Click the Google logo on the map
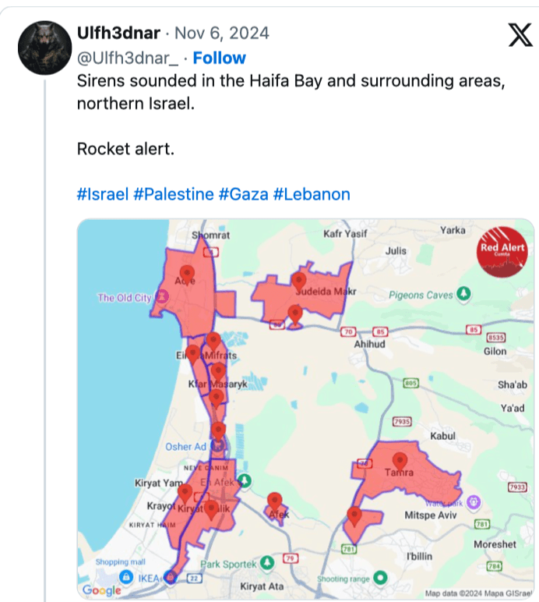Viewport: 539px width, 602px height. point(101,590)
